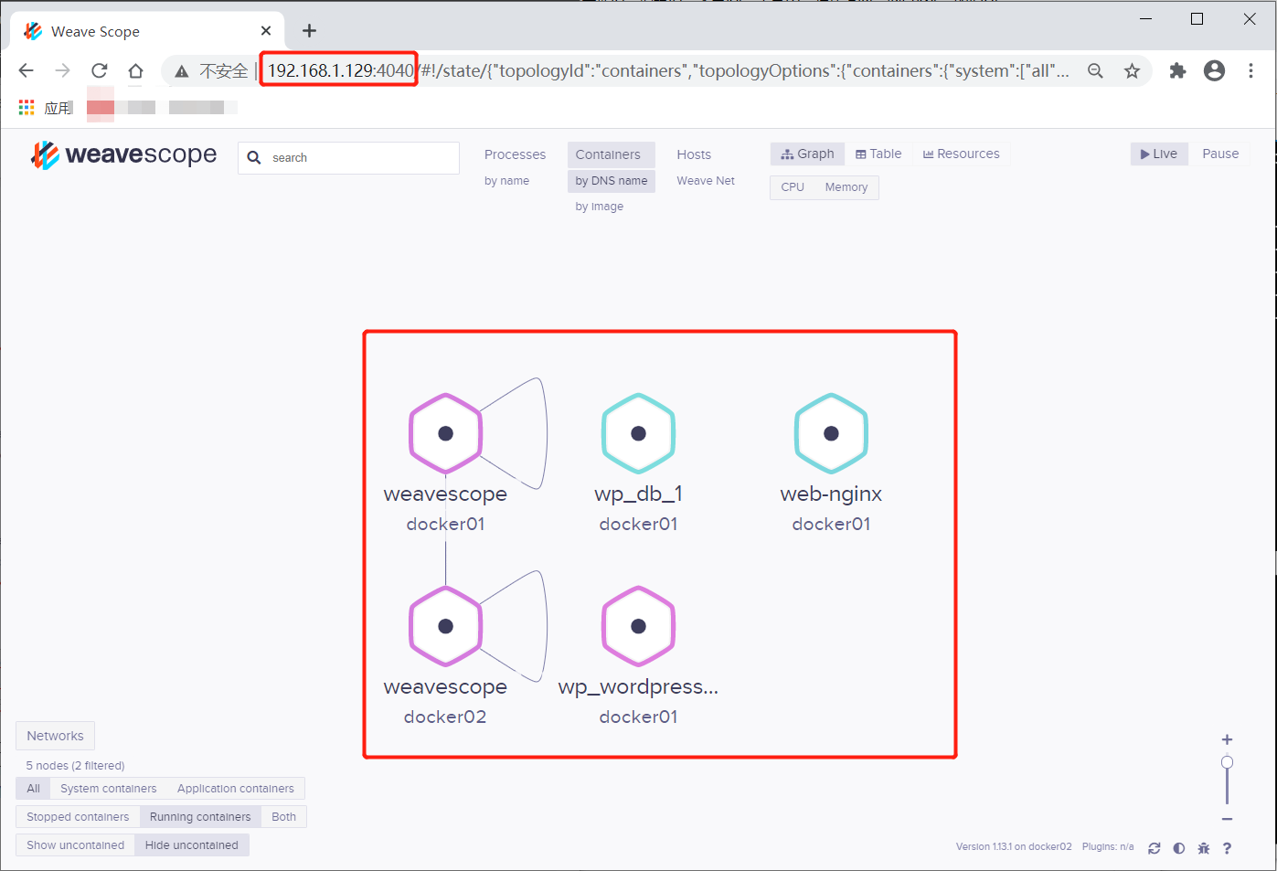Bookmark this page with the star
The image size is (1277, 871).
click(x=1132, y=70)
